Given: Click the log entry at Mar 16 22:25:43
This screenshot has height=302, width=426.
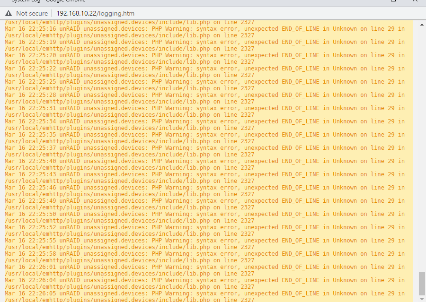Looking at the screenshot, I should [204, 177].
